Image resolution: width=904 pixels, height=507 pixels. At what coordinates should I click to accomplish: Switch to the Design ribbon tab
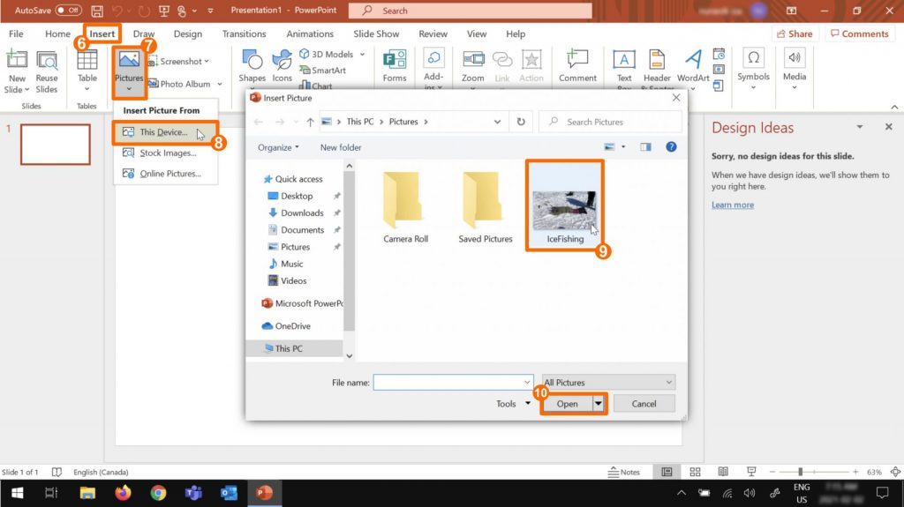tap(187, 34)
